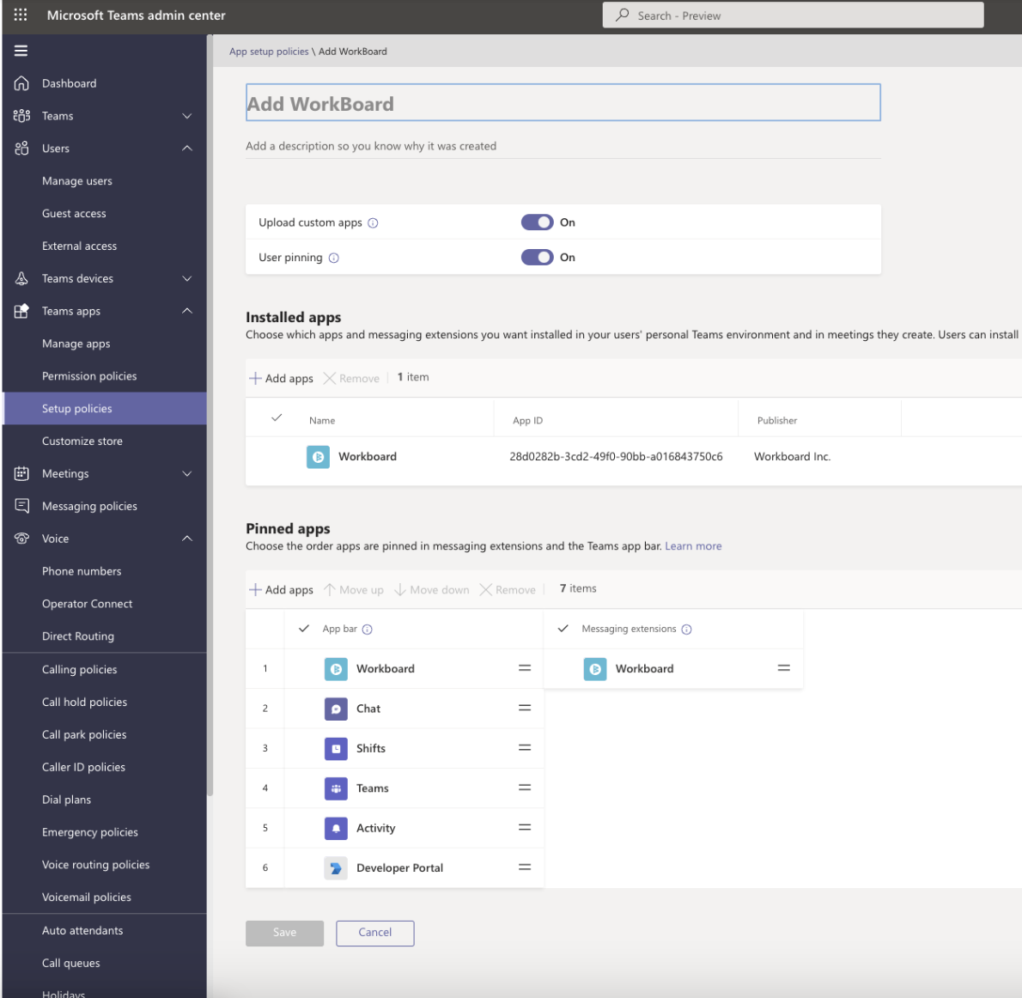Click Remove in Pinned apps toolbar

[x=508, y=590]
